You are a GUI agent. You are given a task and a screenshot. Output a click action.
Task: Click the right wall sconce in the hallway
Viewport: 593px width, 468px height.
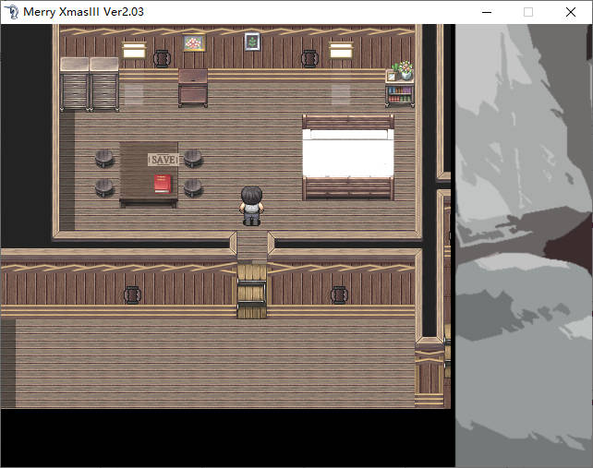pyautogui.click(x=339, y=294)
